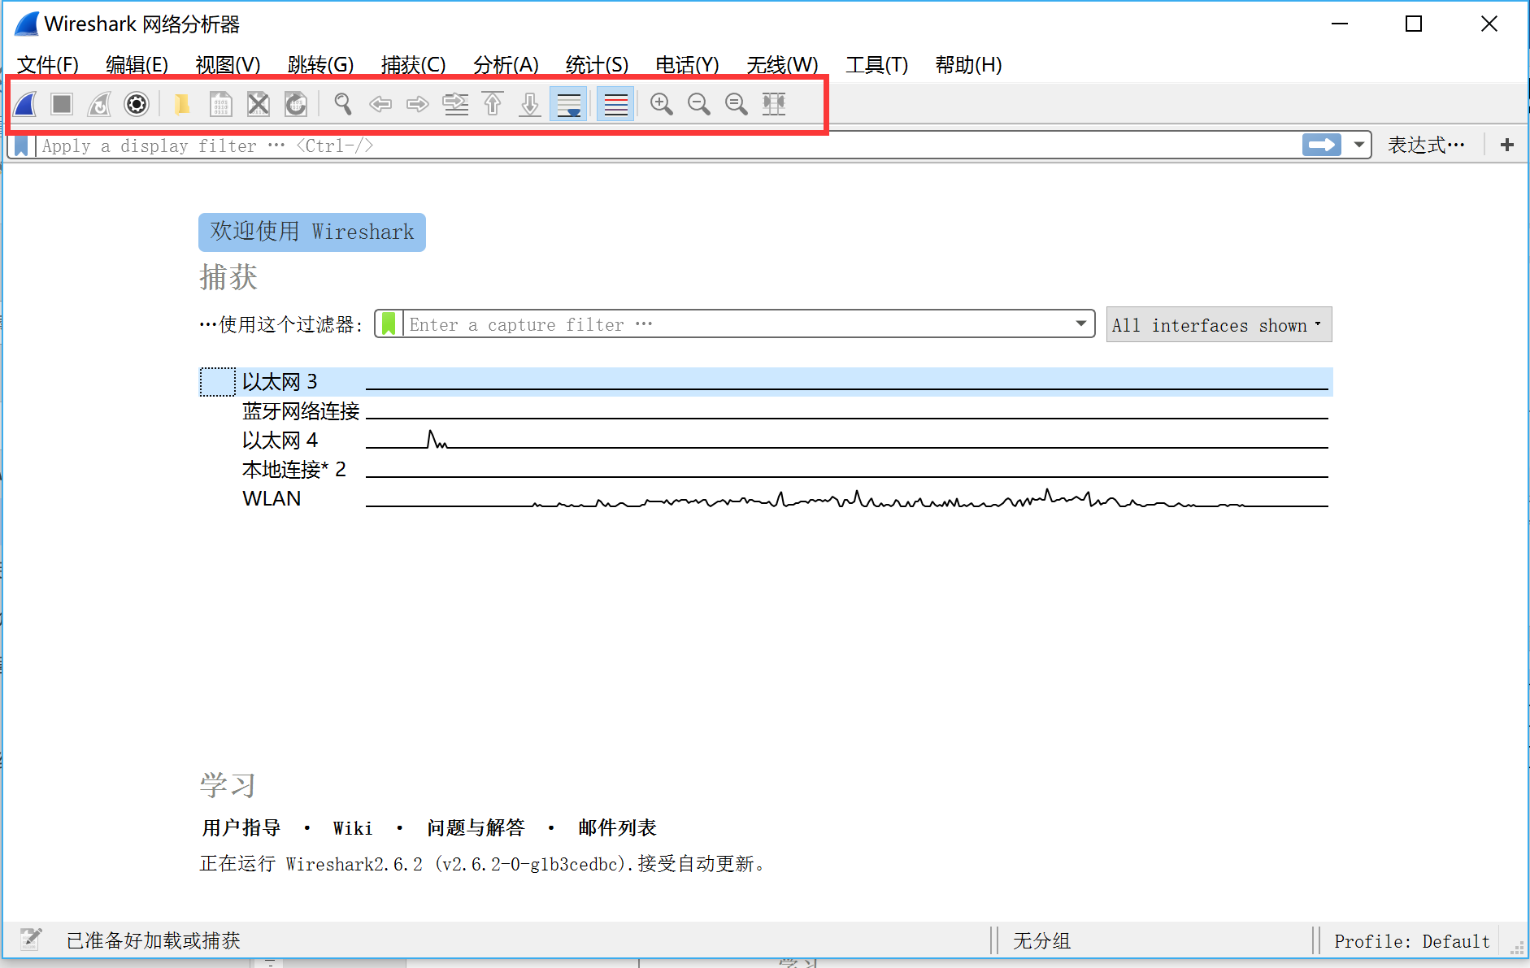Click the display filter input field
The image size is (1530, 968).
pos(667,146)
